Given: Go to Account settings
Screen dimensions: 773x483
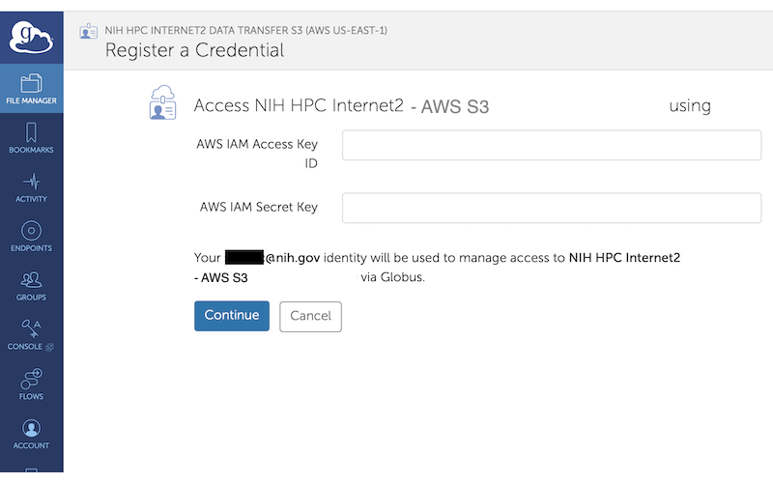Looking at the screenshot, I should pyautogui.click(x=31, y=434).
